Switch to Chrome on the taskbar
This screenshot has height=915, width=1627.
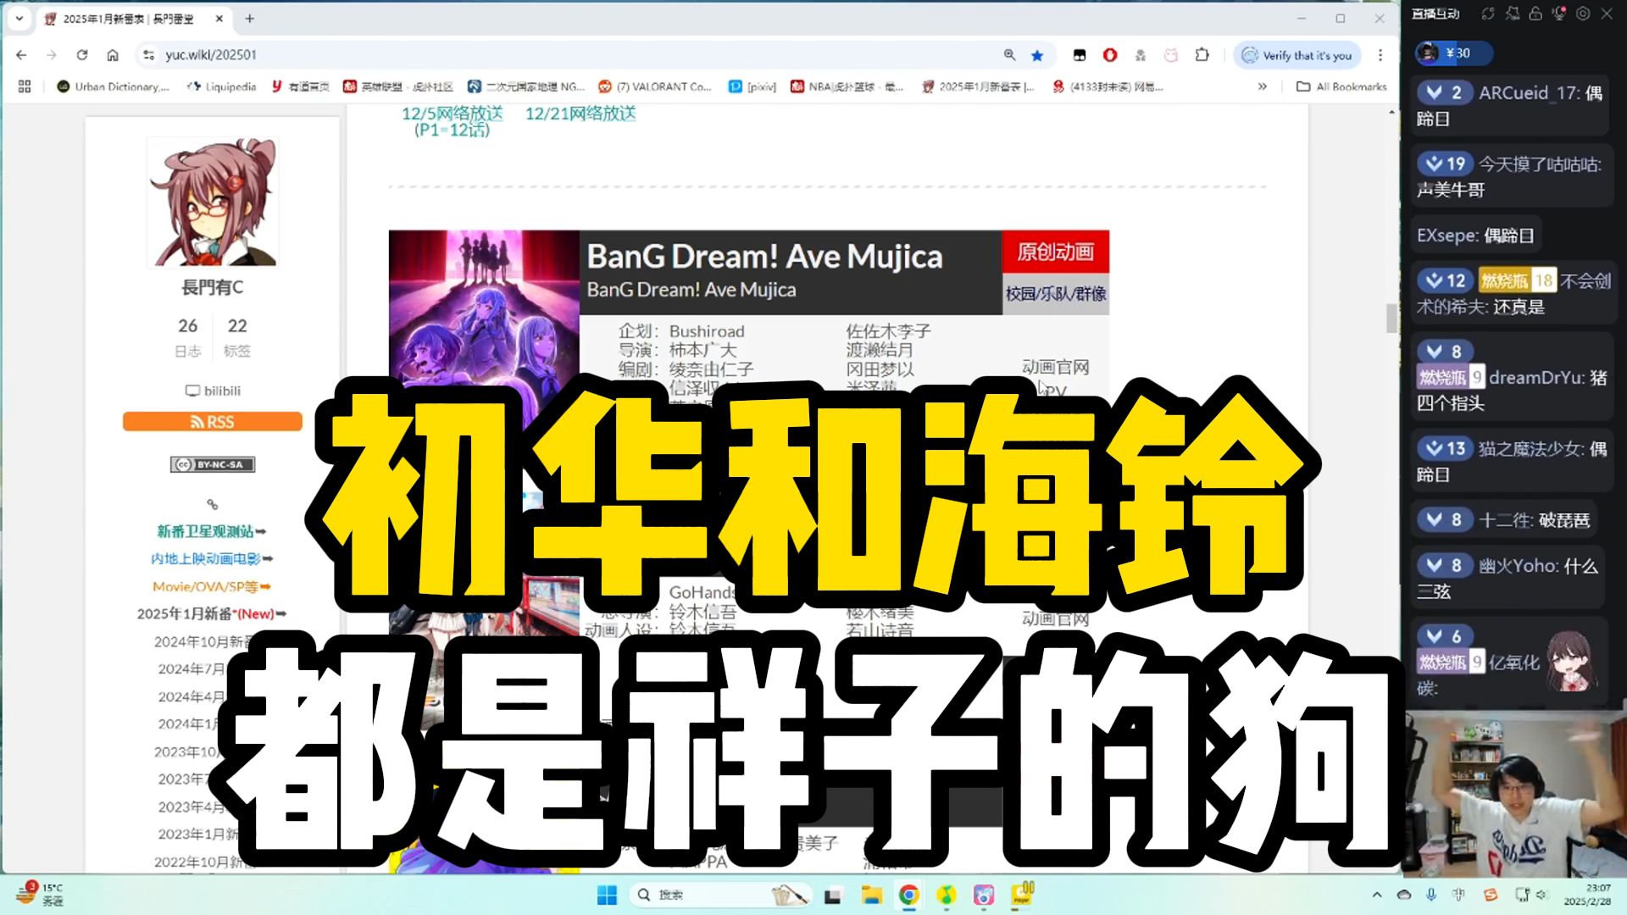[908, 895]
